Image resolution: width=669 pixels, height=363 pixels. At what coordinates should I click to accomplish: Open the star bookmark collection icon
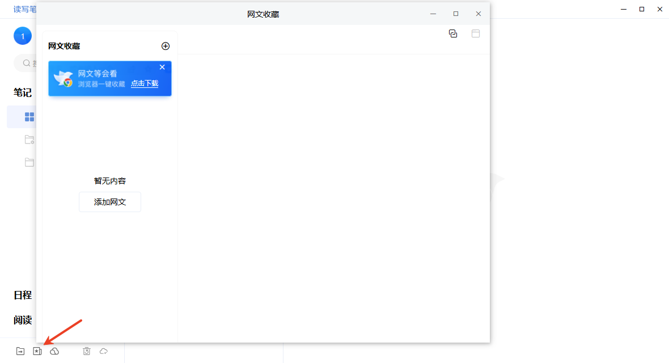(37, 351)
